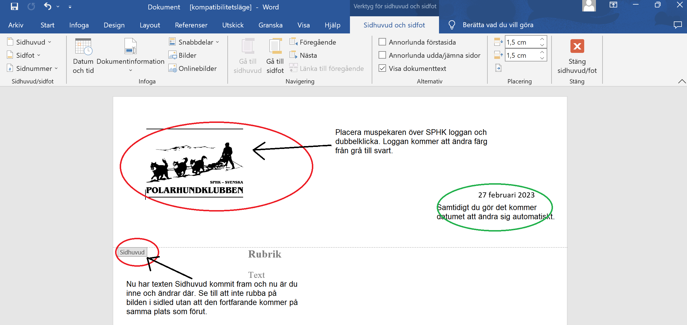Open the Granska tab
Image resolution: width=687 pixels, height=325 pixels.
point(270,25)
